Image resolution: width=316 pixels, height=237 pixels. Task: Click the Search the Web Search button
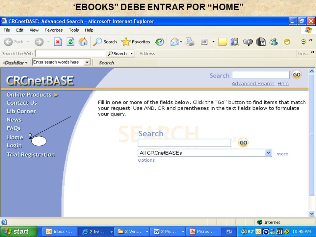(x=118, y=54)
